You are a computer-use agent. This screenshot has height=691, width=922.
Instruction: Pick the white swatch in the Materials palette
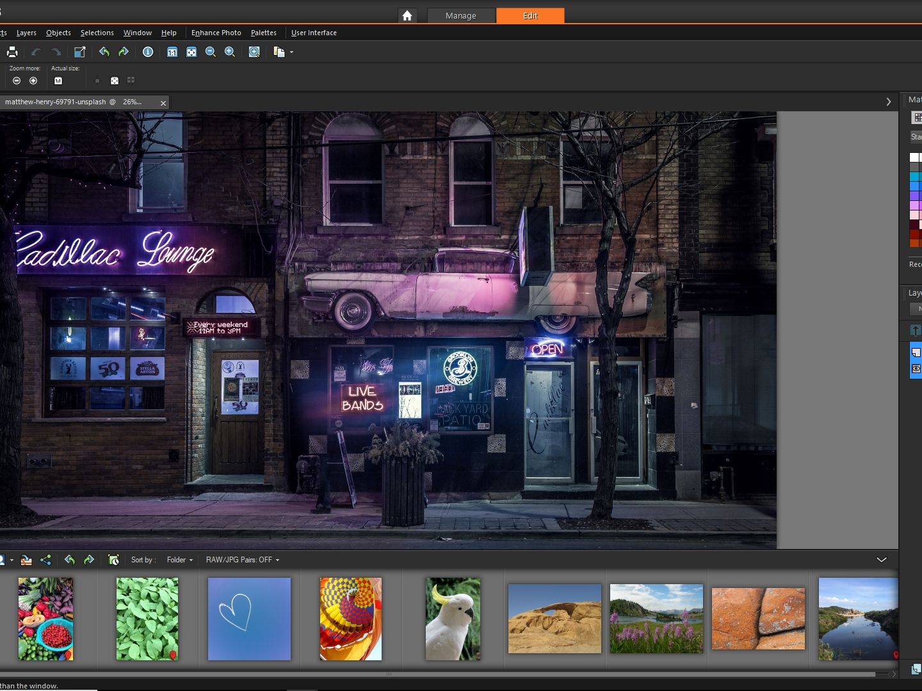[914, 157]
